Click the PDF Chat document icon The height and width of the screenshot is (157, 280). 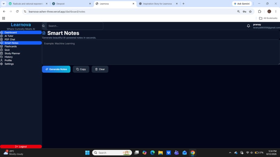point(2,40)
